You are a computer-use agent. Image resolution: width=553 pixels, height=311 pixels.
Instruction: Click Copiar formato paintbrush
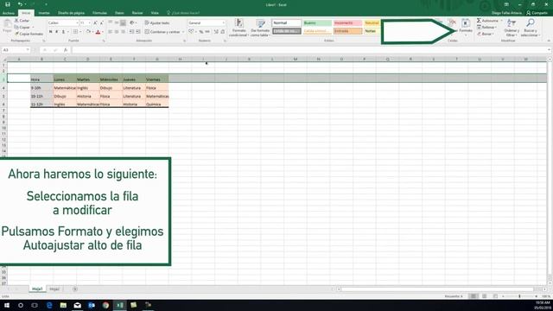[29, 34]
